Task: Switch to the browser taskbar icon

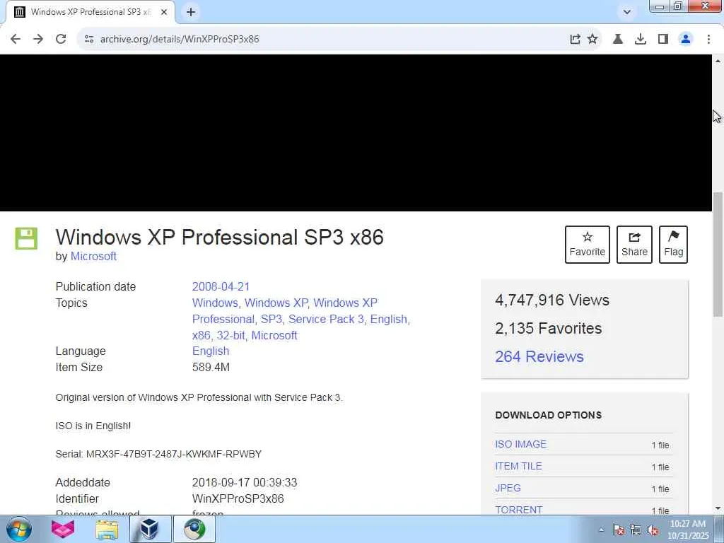Action: 194,529
